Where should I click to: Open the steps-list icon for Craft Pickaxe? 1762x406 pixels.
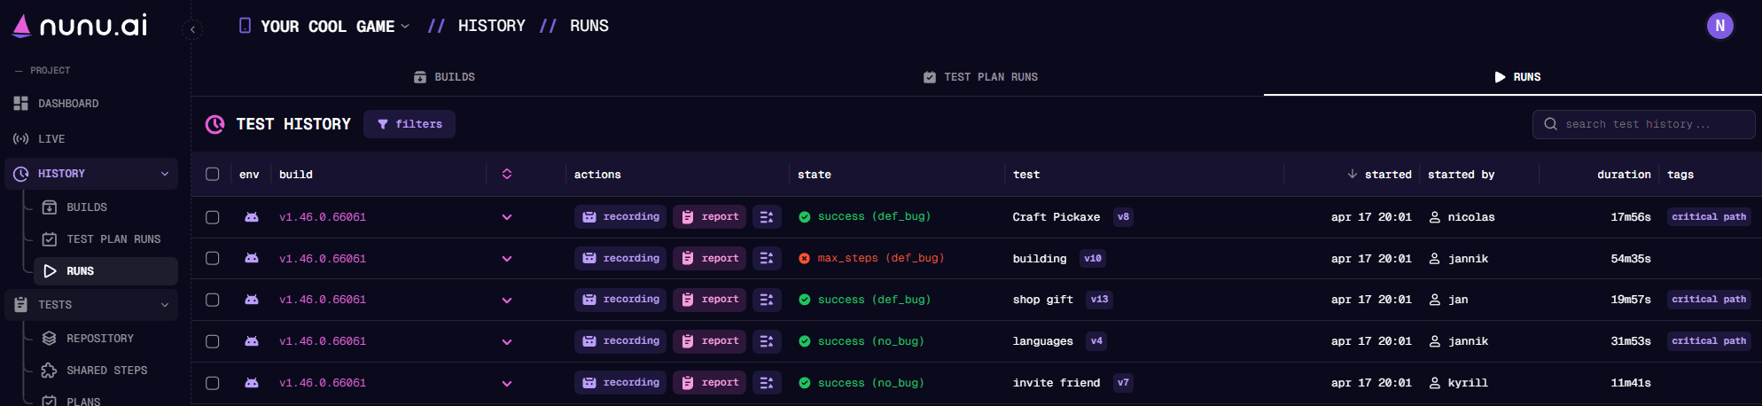767,217
